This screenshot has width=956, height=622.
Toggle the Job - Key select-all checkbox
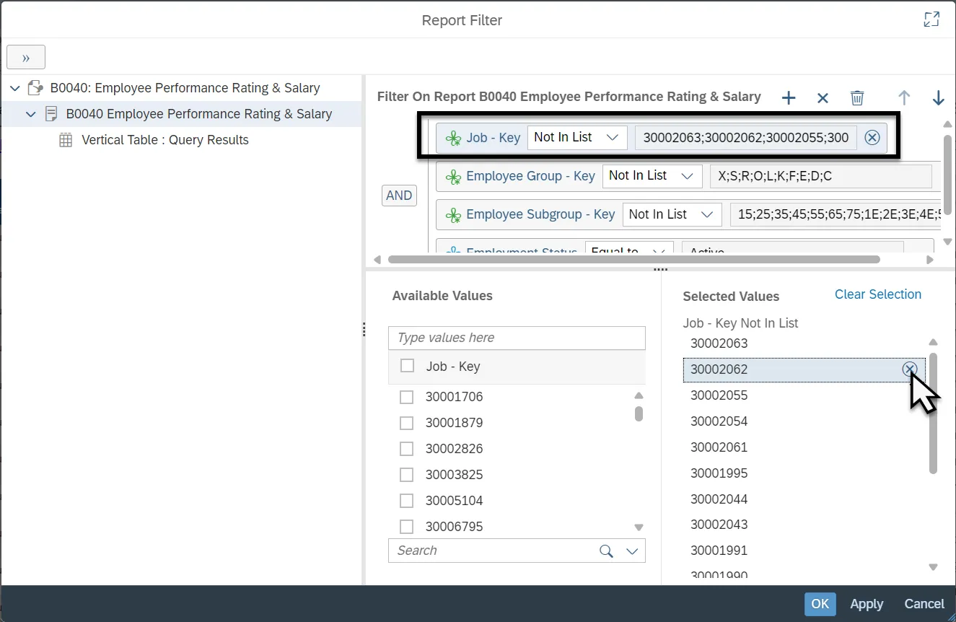pos(408,366)
